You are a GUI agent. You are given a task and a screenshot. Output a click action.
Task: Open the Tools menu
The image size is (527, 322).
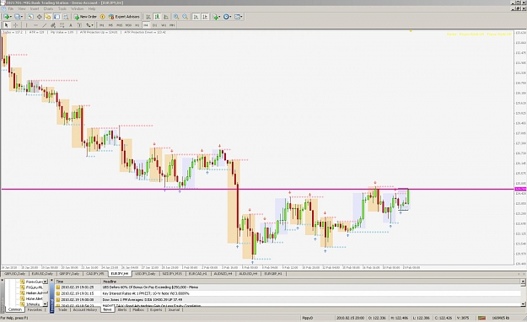click(x=62, y=8)
